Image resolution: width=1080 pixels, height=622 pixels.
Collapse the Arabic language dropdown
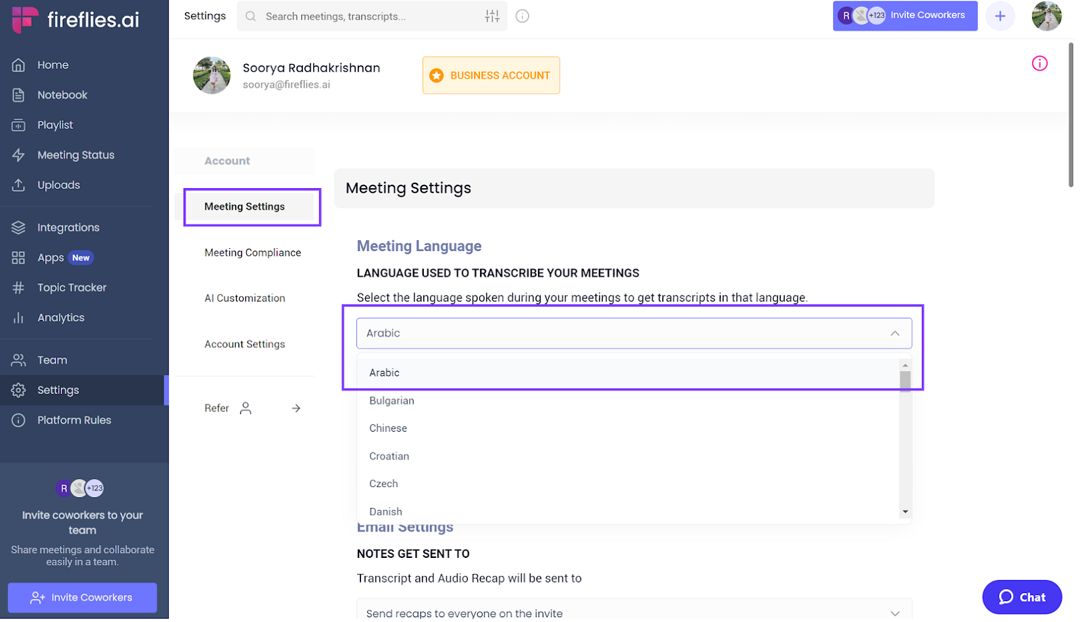tap(895, 333)
